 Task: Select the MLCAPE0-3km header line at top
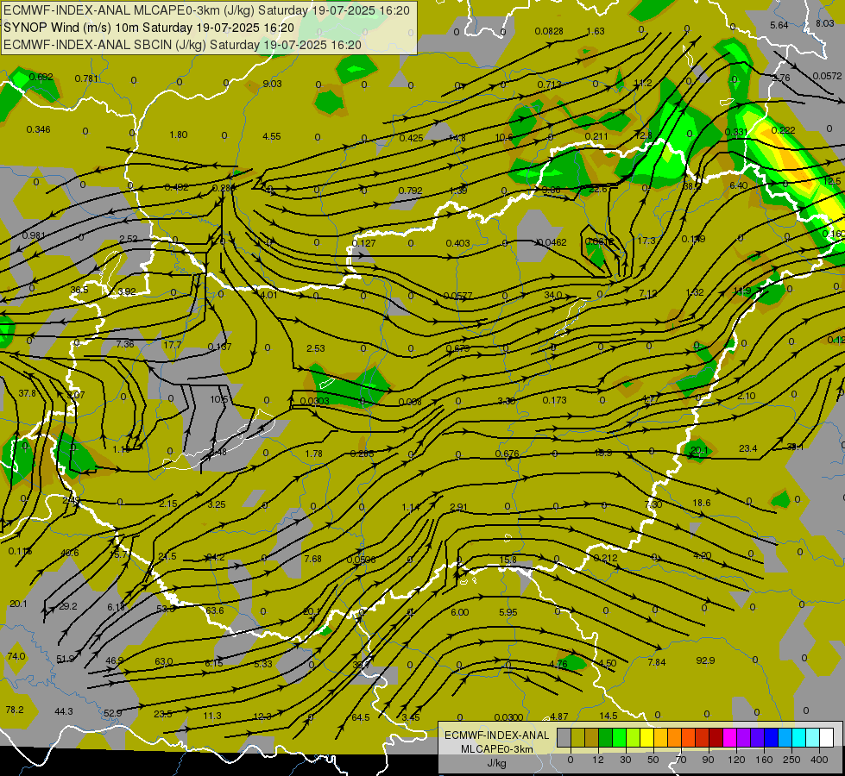click(206, 10)
